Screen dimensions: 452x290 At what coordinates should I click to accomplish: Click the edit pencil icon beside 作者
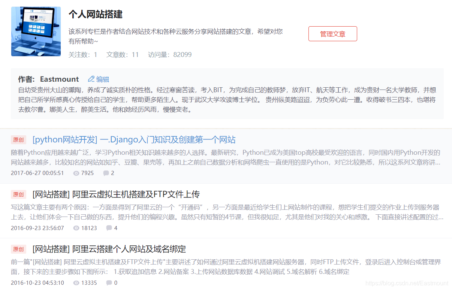[x=91, y=79]
